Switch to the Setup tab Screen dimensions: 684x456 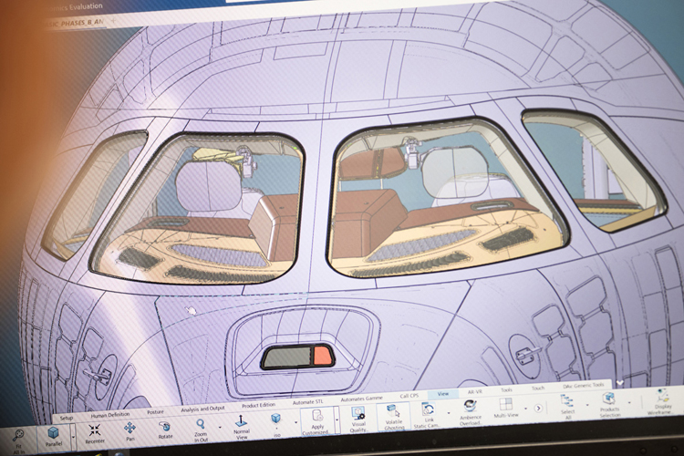[67, 418]
